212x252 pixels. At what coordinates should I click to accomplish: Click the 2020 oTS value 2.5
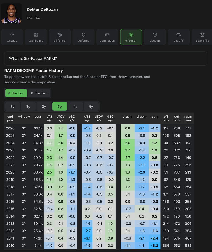click(x=49, y=172)
